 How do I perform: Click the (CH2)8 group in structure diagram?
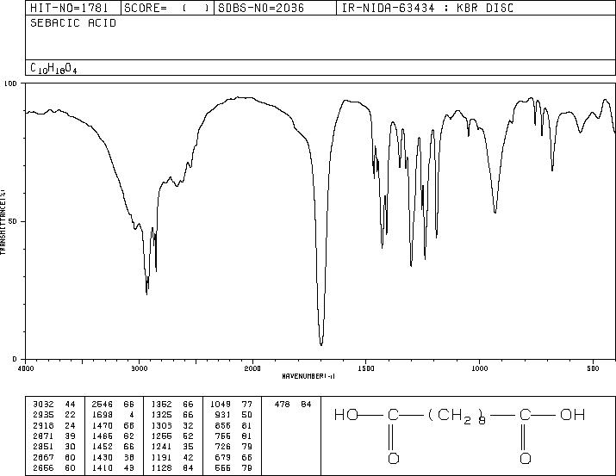(457, 417)
